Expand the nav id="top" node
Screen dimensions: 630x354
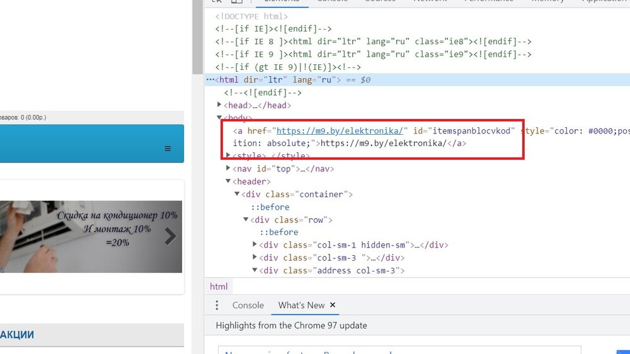click(228, 168)
